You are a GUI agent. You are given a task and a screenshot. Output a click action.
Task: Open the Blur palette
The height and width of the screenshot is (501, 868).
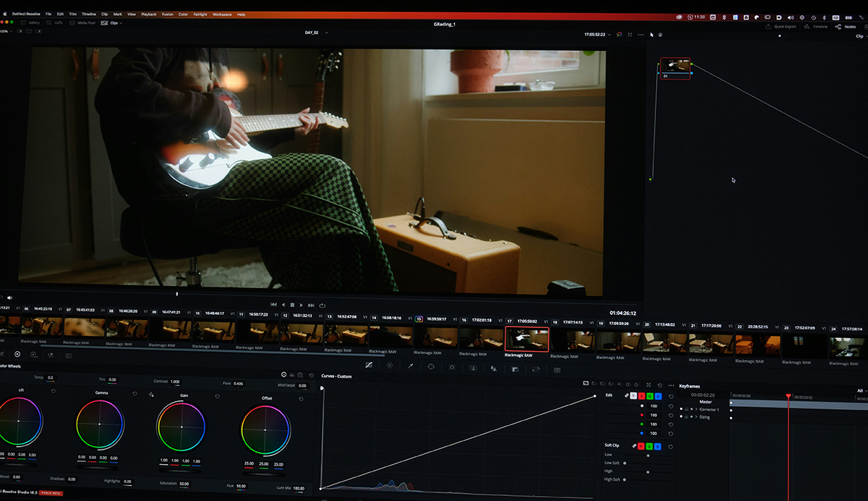point(493,368)
